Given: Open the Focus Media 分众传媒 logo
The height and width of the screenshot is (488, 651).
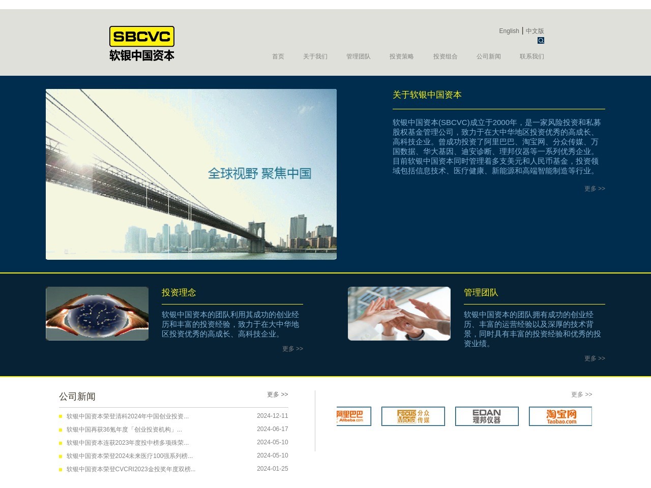Looking at the screenshot, I should click(x=413, y=416).
